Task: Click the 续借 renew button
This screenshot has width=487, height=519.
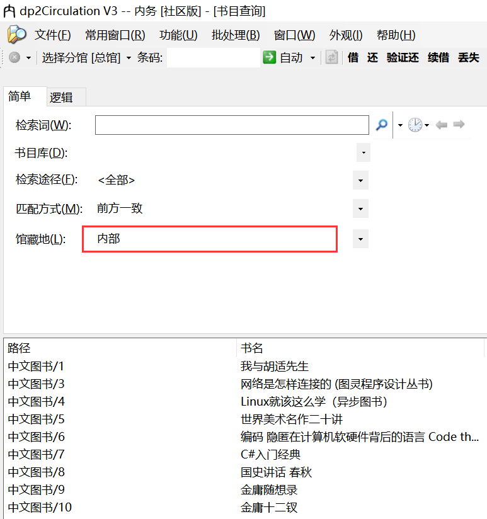Action: pyautogui.click(x=438, y=57)
